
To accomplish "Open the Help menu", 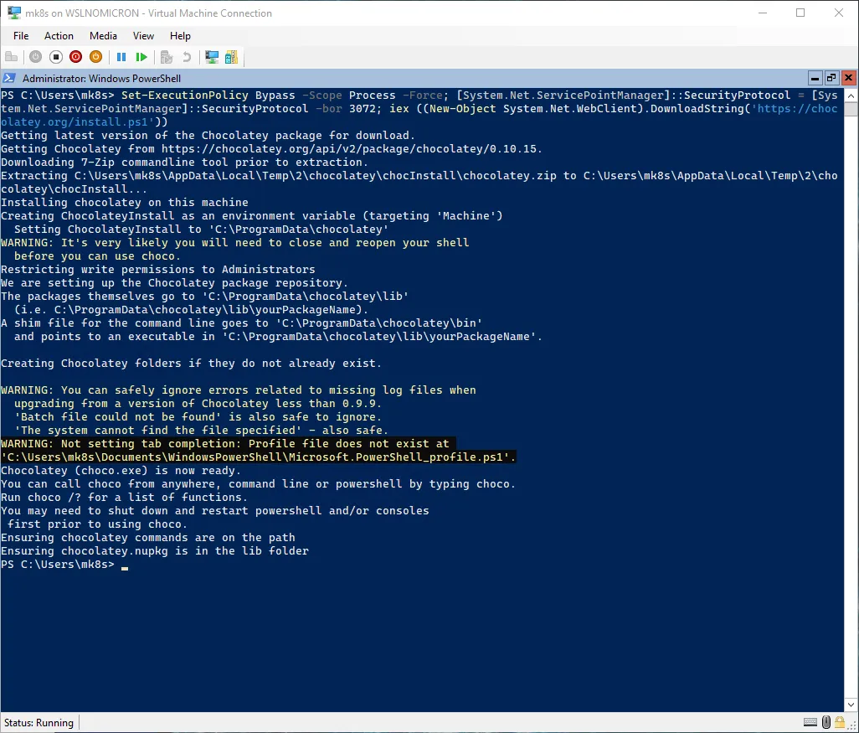I will click(x=180, y=36).
